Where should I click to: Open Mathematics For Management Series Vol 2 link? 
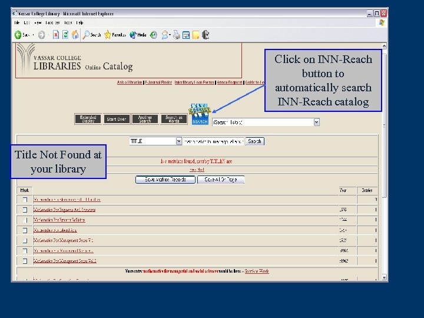[65, 261]
